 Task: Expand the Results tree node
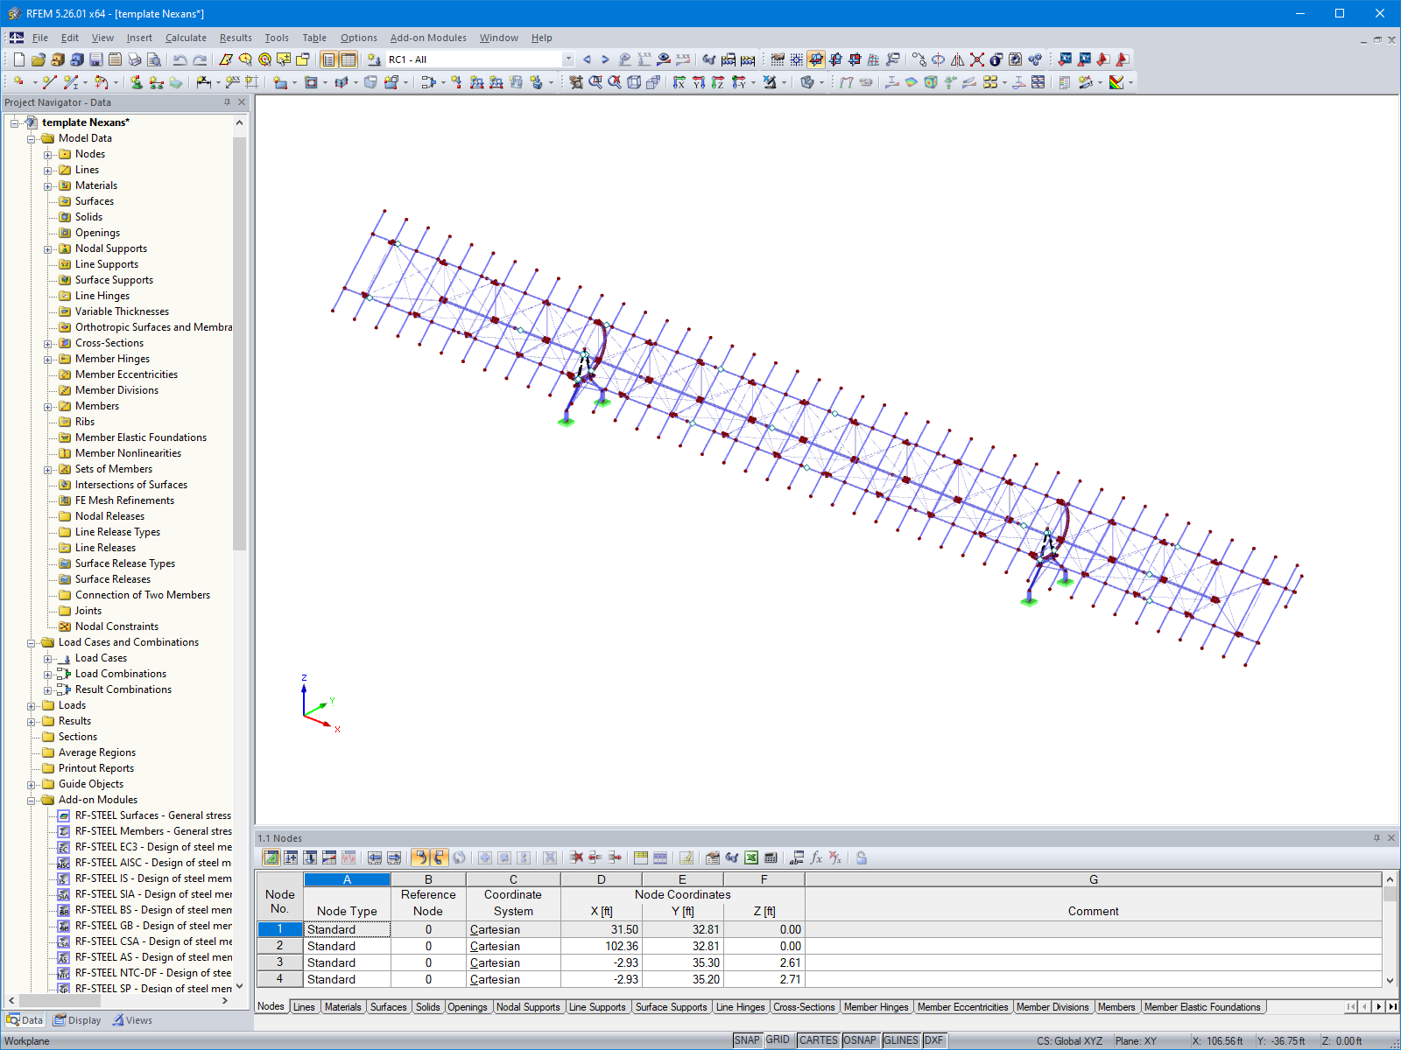click(x=32, y=722)
